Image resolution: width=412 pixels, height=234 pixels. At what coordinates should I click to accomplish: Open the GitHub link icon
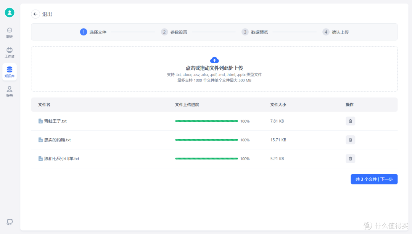(x=10, y=222)
